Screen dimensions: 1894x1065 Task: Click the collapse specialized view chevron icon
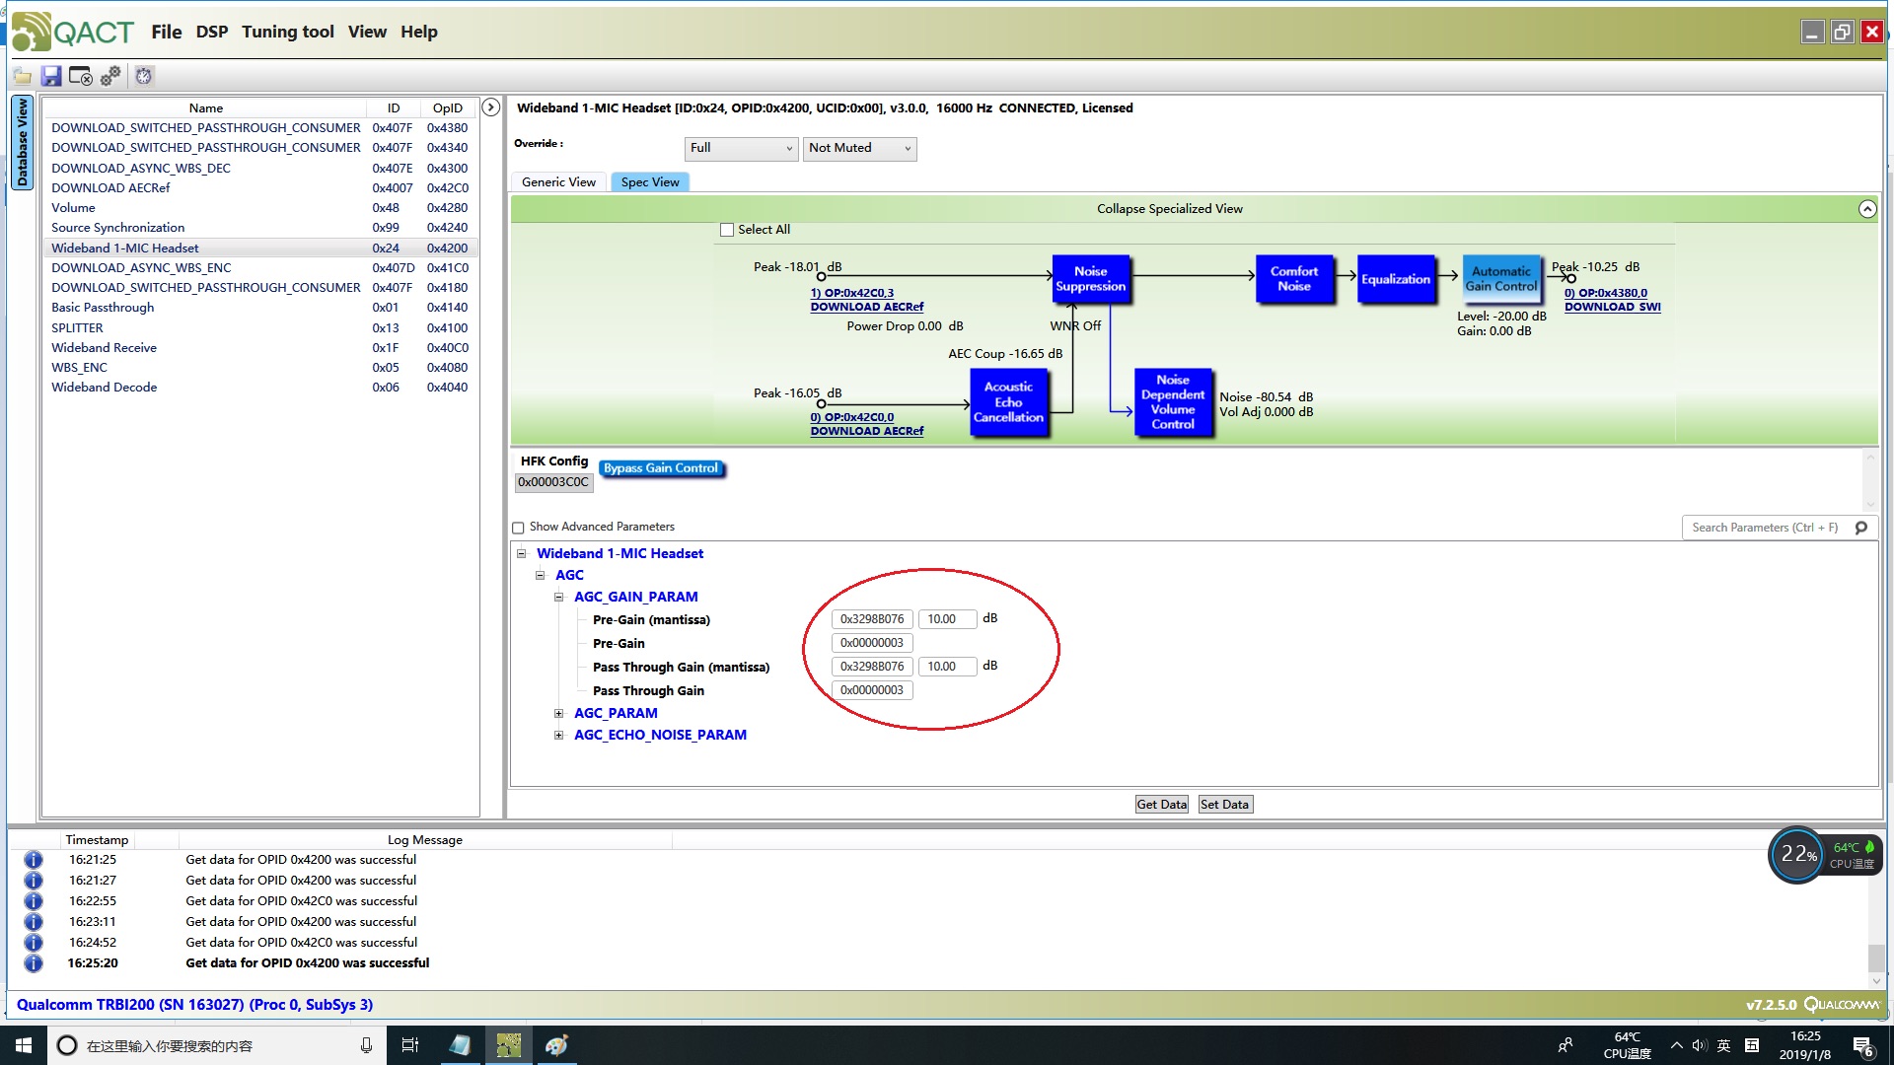pos(1867,209)
